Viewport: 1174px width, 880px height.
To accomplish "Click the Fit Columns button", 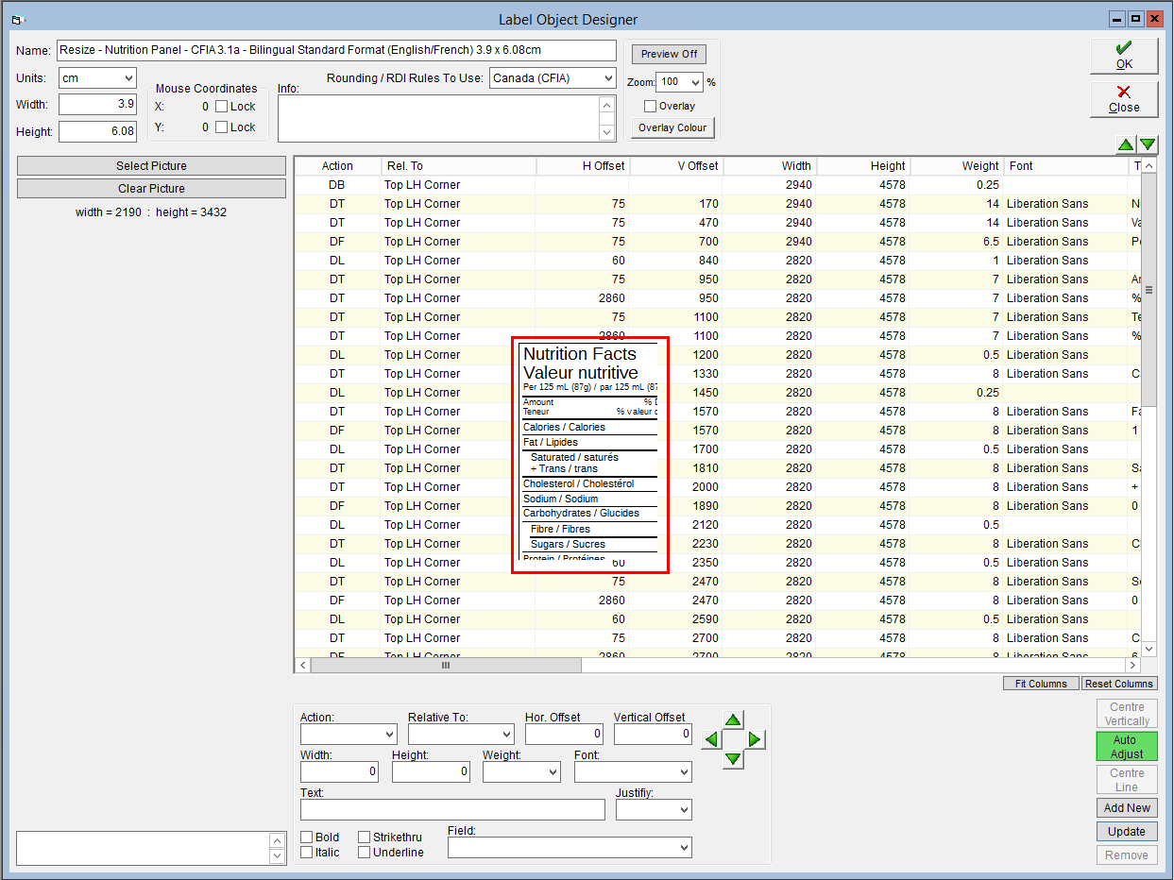I will [1041, 684].
